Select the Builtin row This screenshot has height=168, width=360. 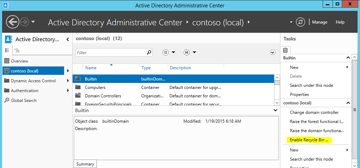[173, 79]
